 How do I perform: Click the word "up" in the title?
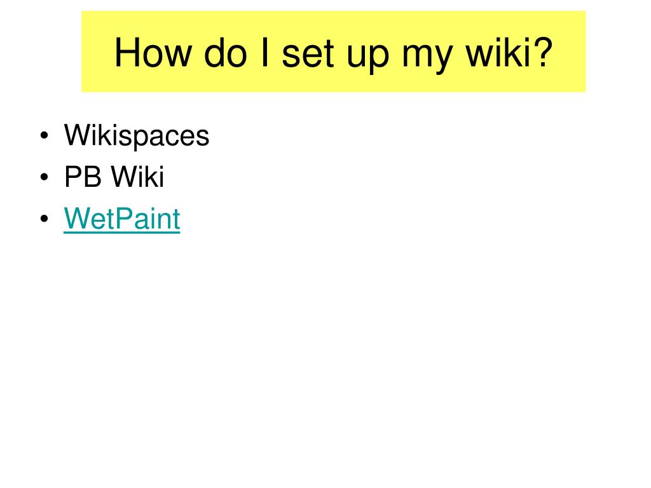coord(368,57)
